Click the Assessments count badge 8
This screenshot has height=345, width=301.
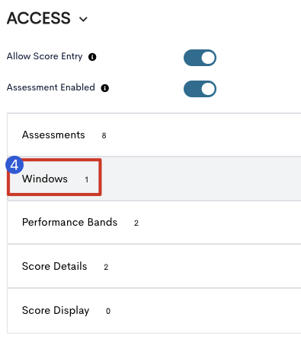(104, 135)
